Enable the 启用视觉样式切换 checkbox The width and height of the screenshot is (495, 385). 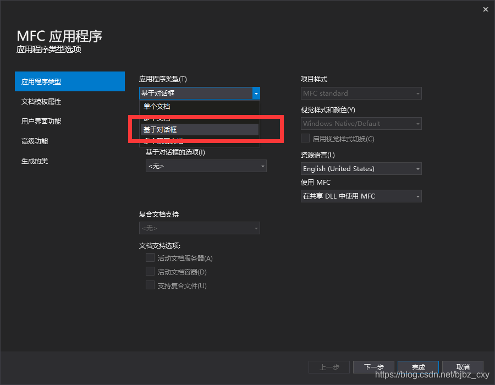pyautogui.click(x=305, y=137)
